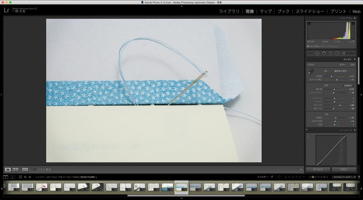Select Before/After Y|Y view icon
The width and height of the screenshot is (363, 200).
point(25,170)
